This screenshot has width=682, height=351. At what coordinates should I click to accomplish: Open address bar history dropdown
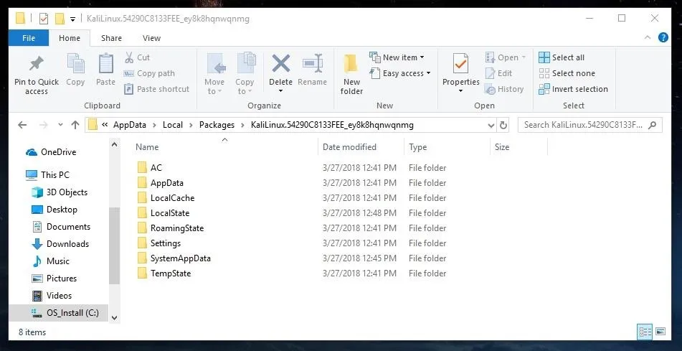491,126
